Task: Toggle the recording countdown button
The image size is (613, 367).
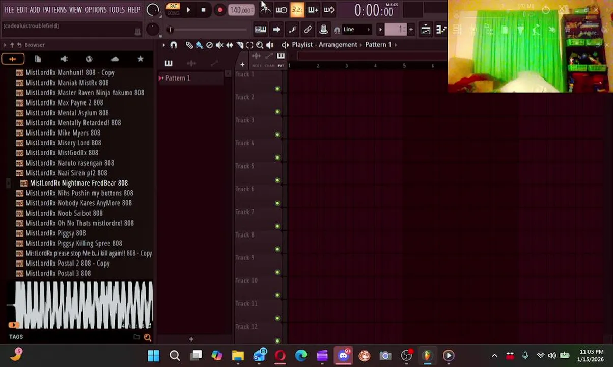Action: pyautogui.click(x=297, y=10)
